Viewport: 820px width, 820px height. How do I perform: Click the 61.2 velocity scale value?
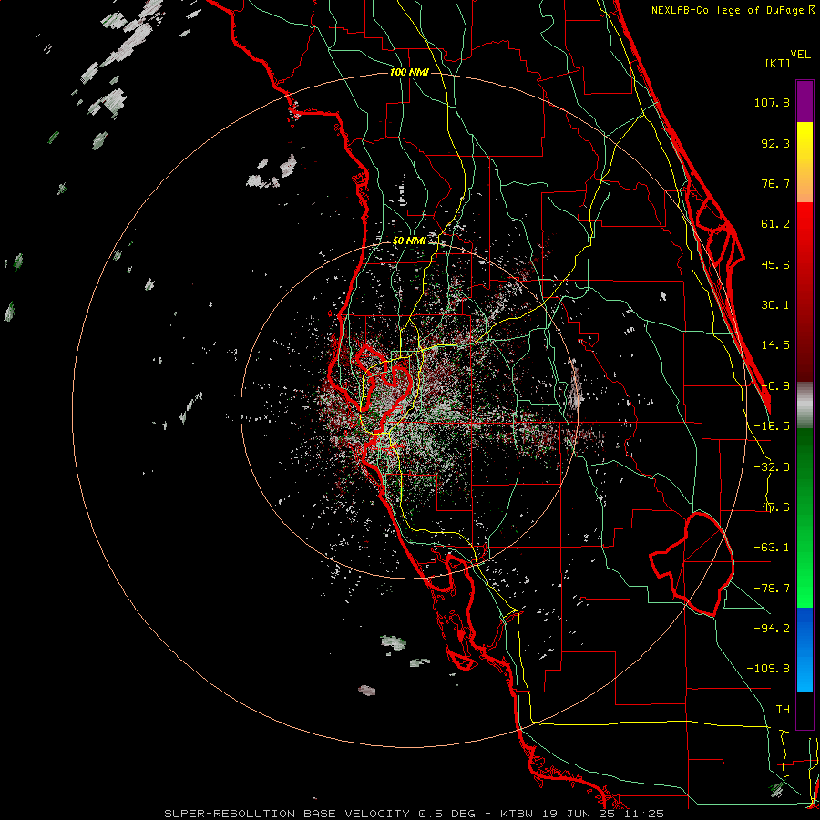pos(775,224)
